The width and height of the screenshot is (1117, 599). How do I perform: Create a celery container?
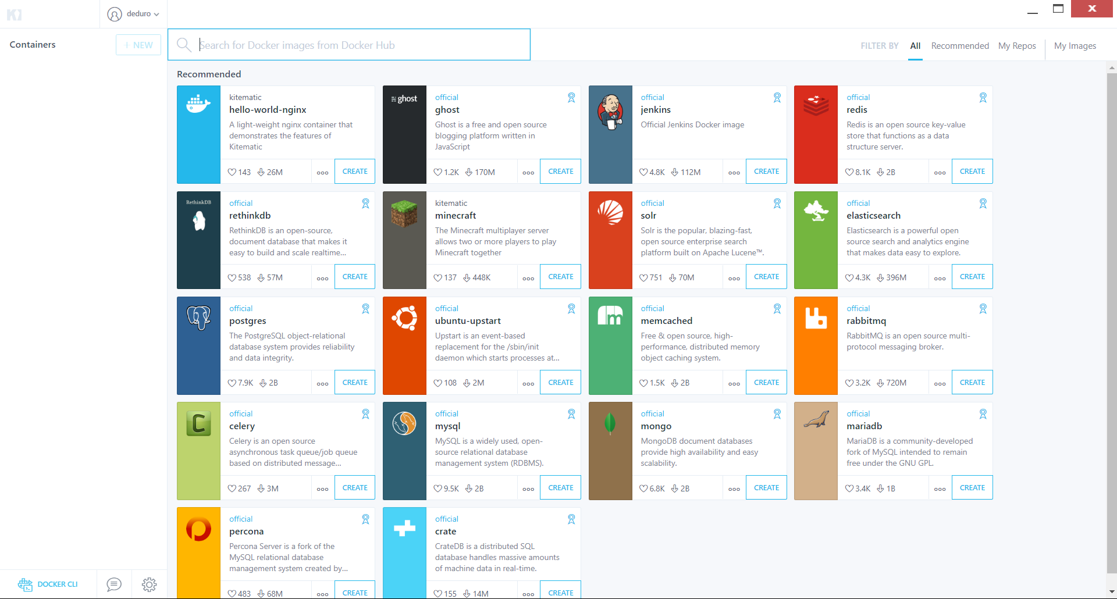(x=355, y=488)
